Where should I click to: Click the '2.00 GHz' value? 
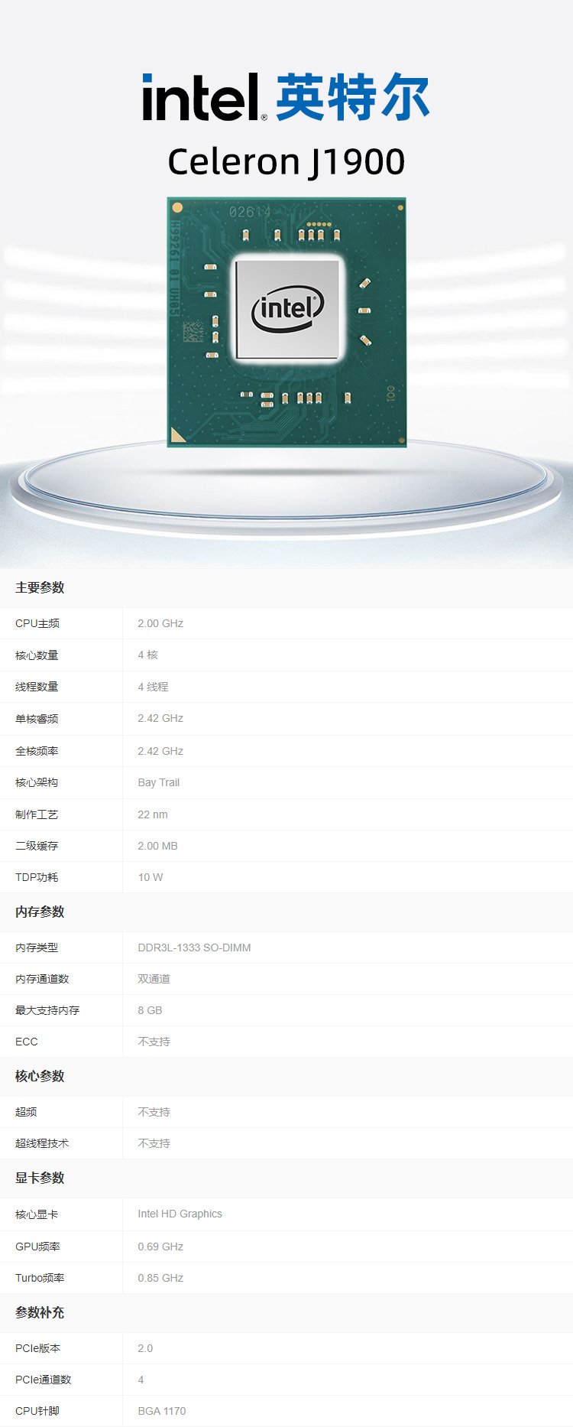coord(160,623)
